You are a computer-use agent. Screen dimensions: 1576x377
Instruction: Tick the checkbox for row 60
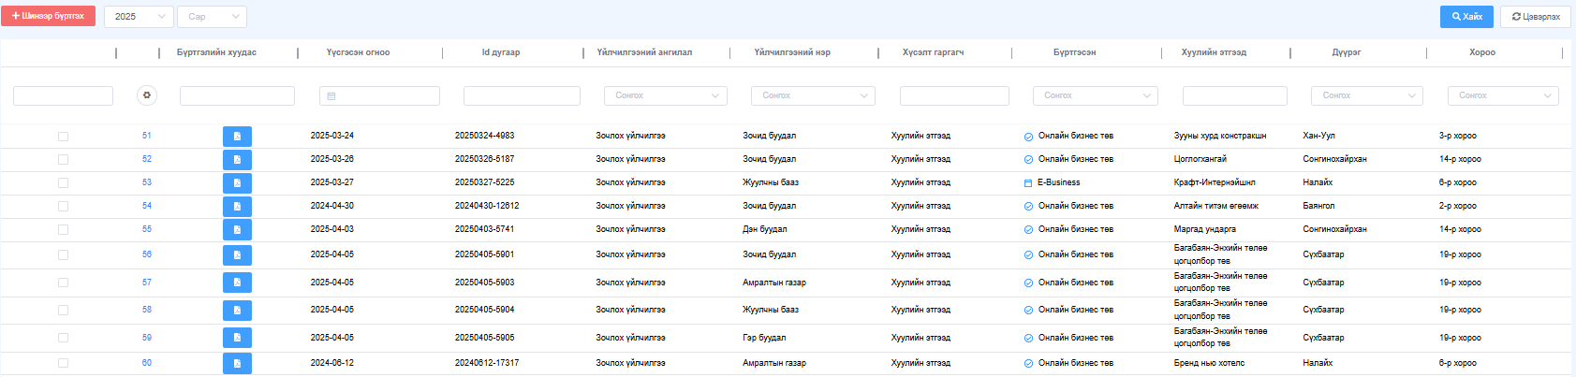[63, 363]
